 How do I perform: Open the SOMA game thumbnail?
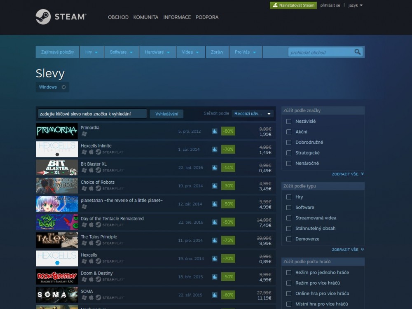[57, 295]
